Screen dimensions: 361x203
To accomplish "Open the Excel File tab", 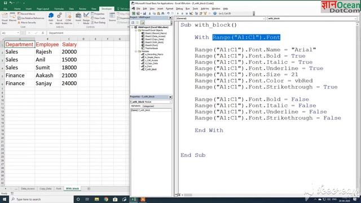I will pyautogui.click(x=6, y=9).
